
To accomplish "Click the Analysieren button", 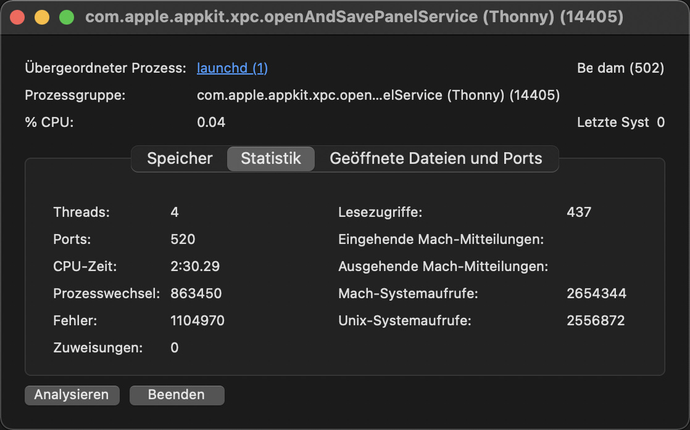I will (x=72, y=395).
